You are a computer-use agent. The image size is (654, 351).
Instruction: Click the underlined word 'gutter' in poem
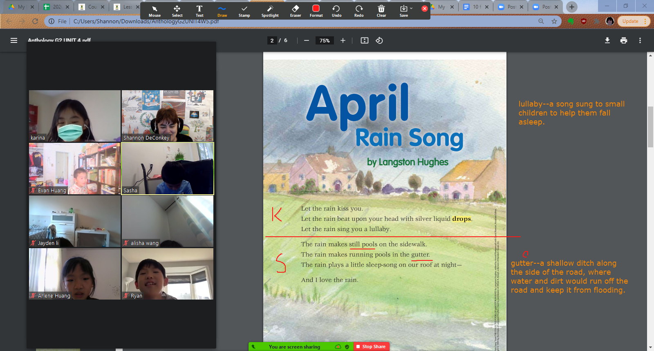click(420, 255)
